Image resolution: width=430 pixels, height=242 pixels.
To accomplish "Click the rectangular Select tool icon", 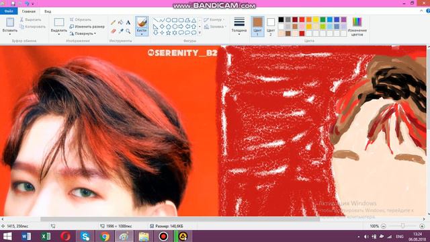I will point(59,22).
